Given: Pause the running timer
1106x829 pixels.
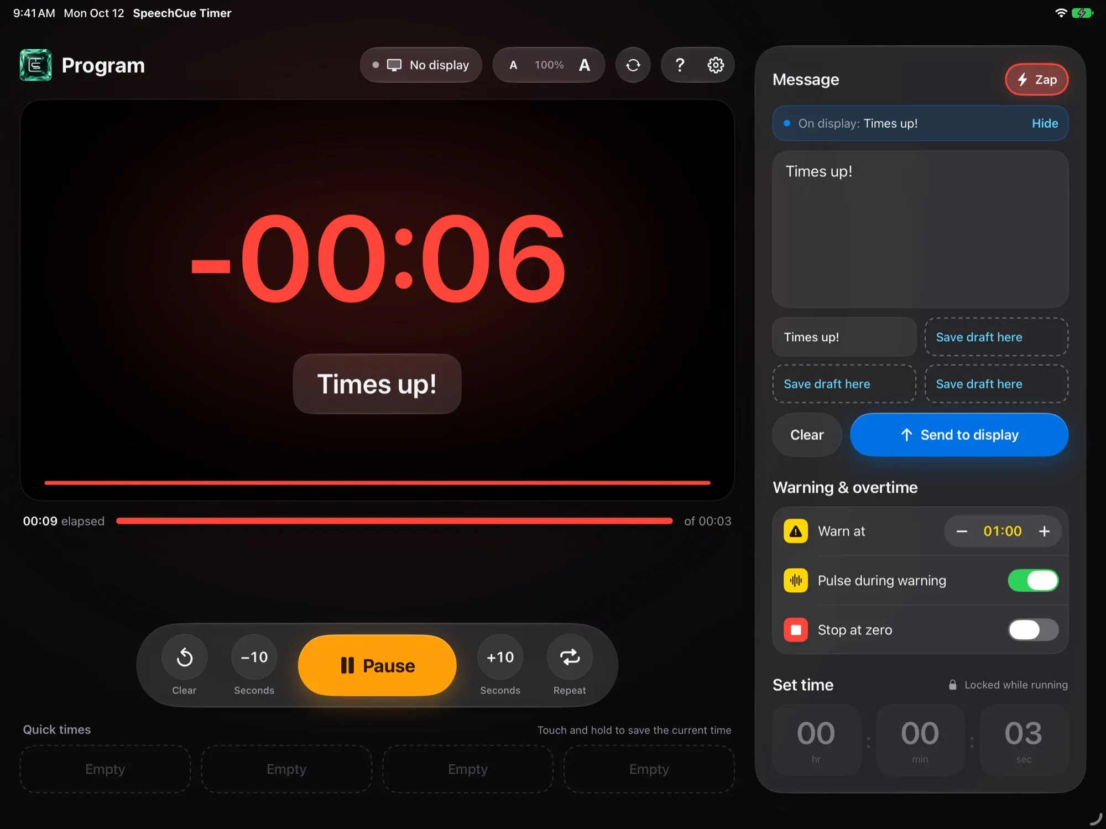Looking at the screenshot, I should click(377, 665).
